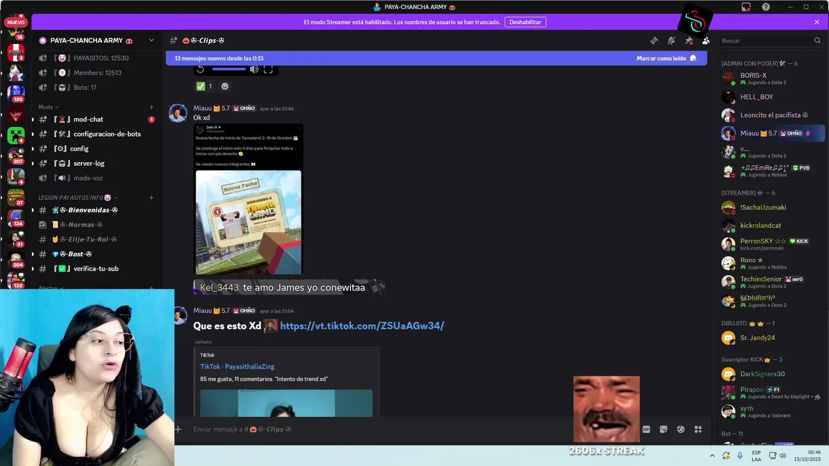Viewport: 829px width, 466px height.
Task: Open PerronSKY member profile
Action: point(772,244)
